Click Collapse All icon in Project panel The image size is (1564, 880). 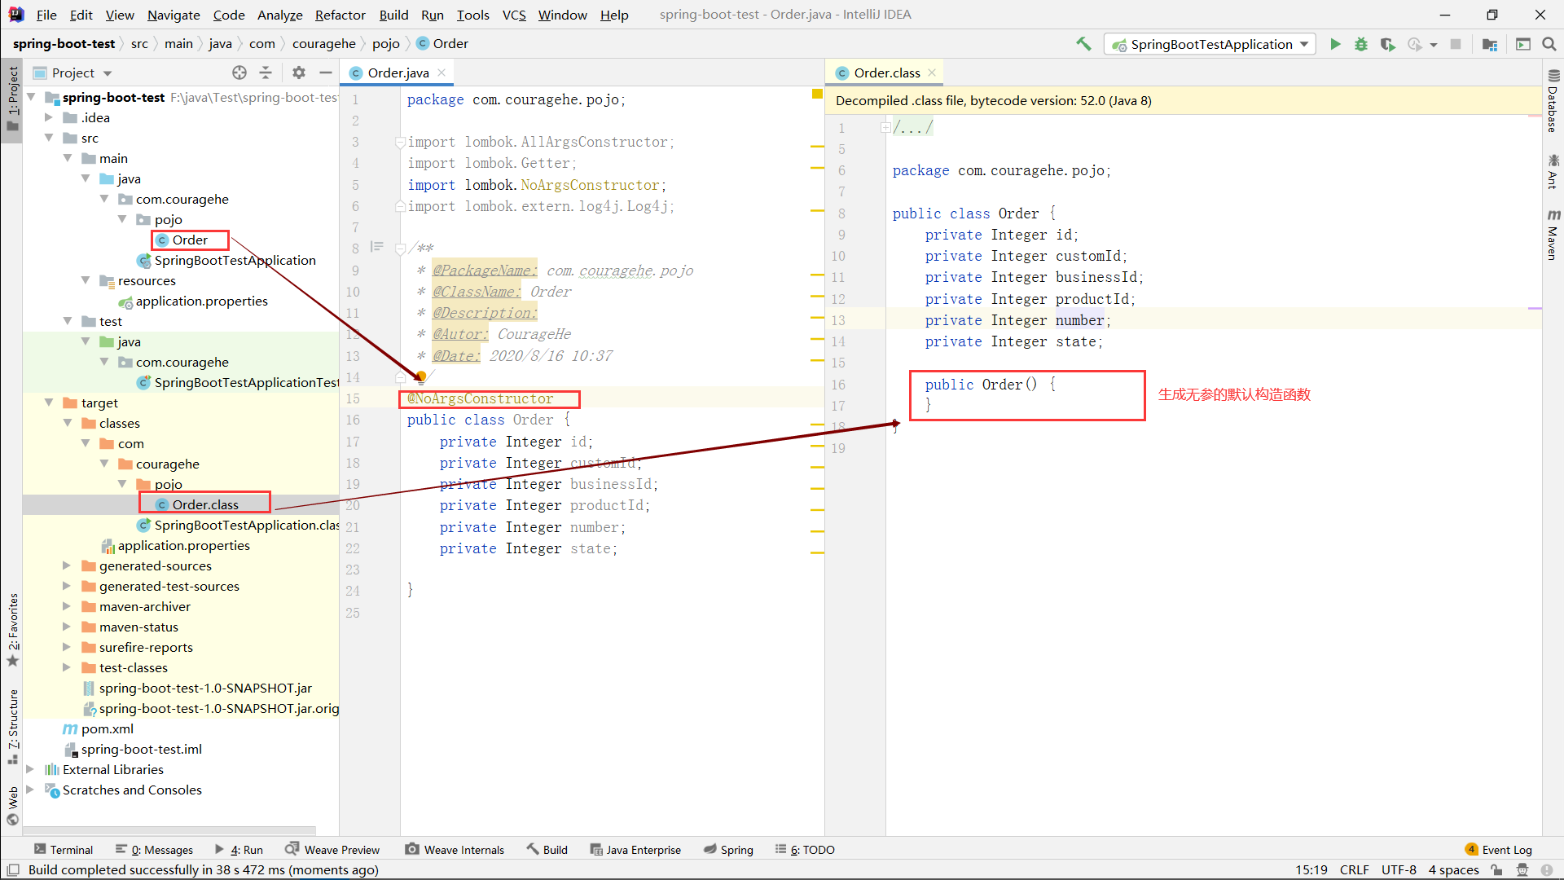click(x=266, y=73)
